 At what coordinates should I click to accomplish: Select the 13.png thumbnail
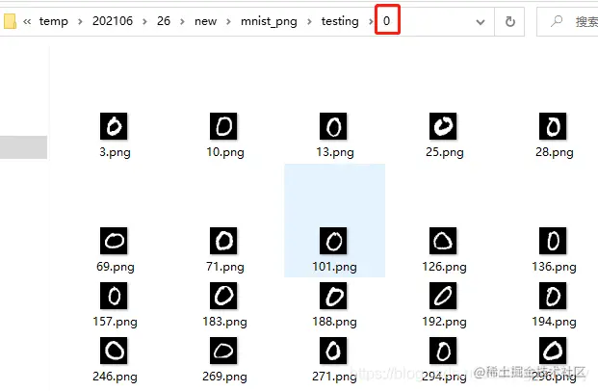(x=333, y=126)
